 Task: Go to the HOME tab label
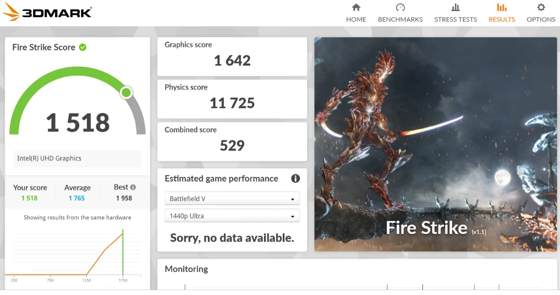pyautogui.click(x=356, y=19)
